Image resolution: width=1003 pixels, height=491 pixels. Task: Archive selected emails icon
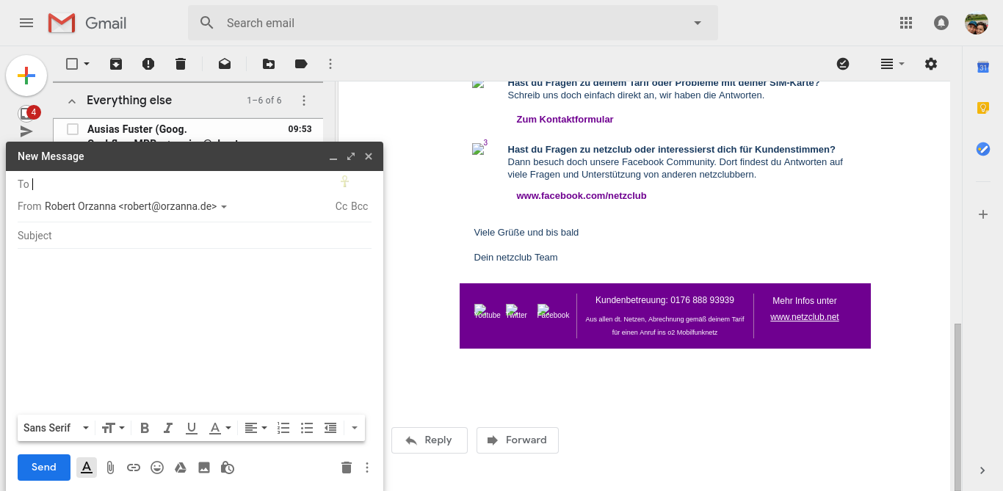(116, 64)
